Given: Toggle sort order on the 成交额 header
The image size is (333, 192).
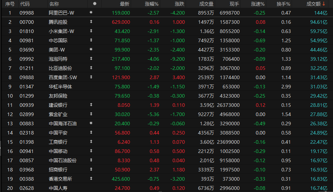Looking at the screenshot, I should click(316, 4).
